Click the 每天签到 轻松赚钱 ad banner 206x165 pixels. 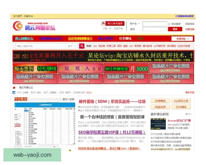(35, 68)
